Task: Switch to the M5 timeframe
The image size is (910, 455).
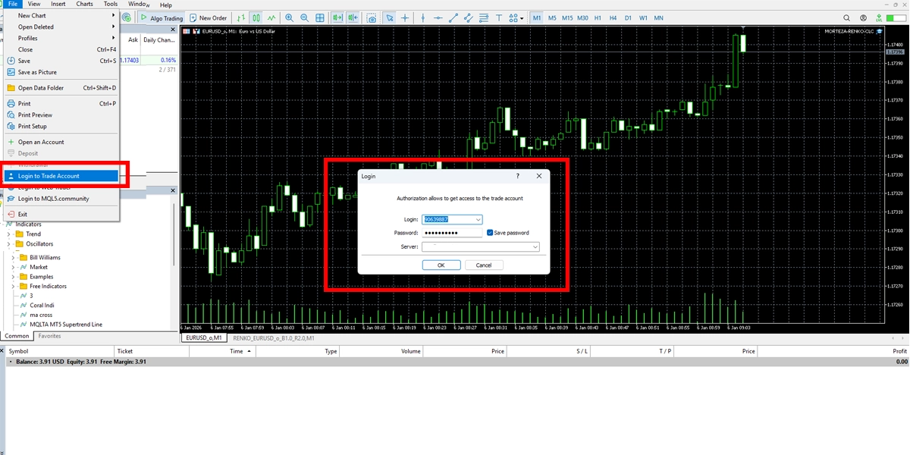Action: click(552, 17)
